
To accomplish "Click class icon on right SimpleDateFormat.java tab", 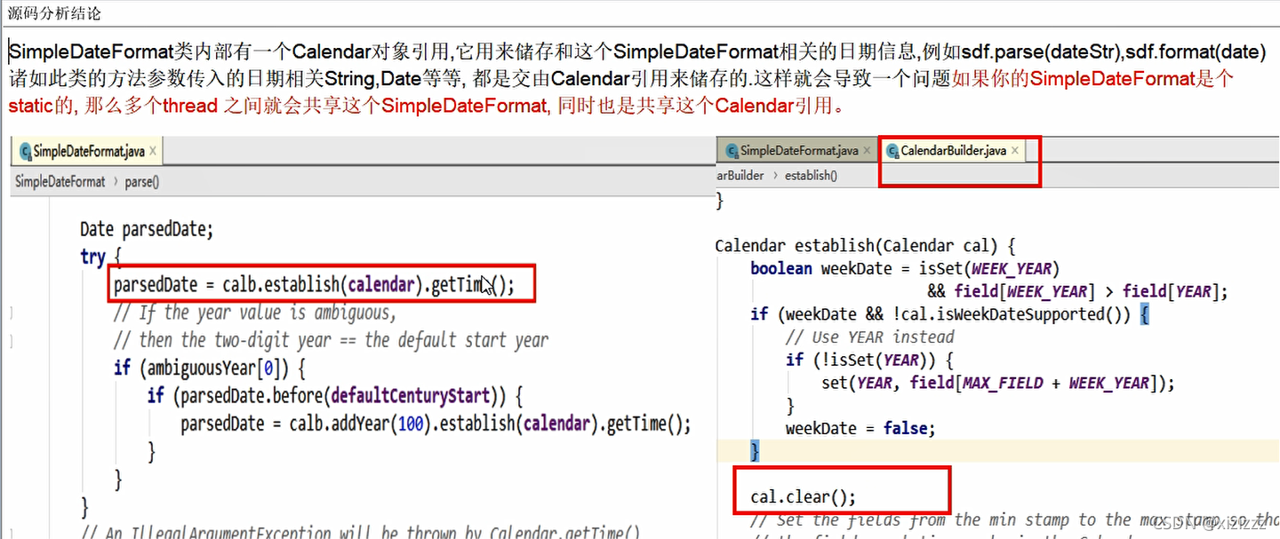I will click(732, 151).
